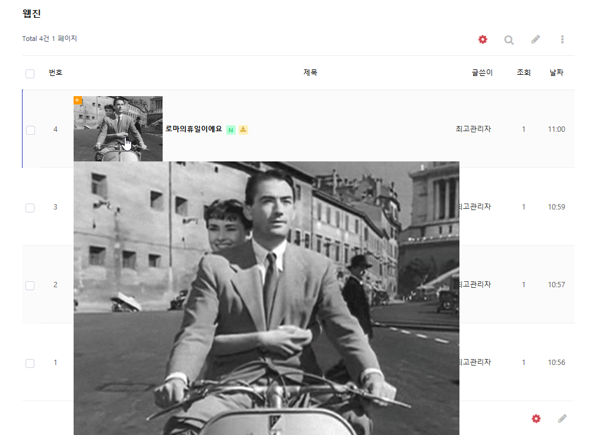
Task: Click author 최고관리자 in the 11:00 row
Action: [473, 129]
